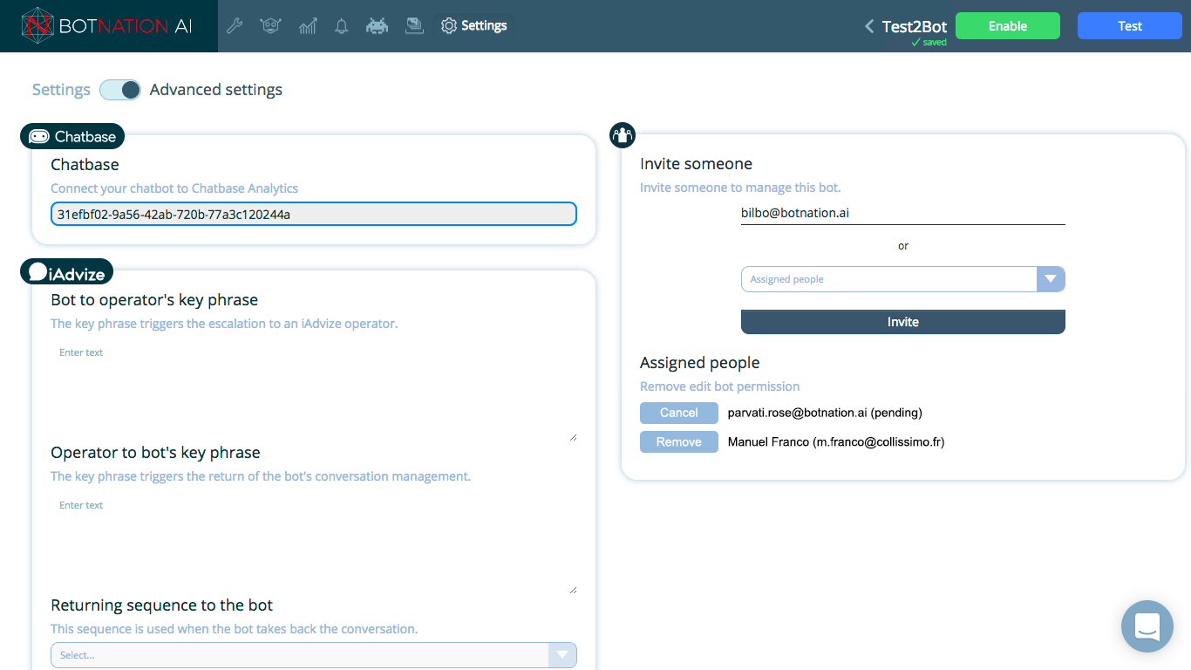Screen dimensions: 1191x670
Task: Cancel the pending parvati.rose invitation
Action: (x=678, y=413)
